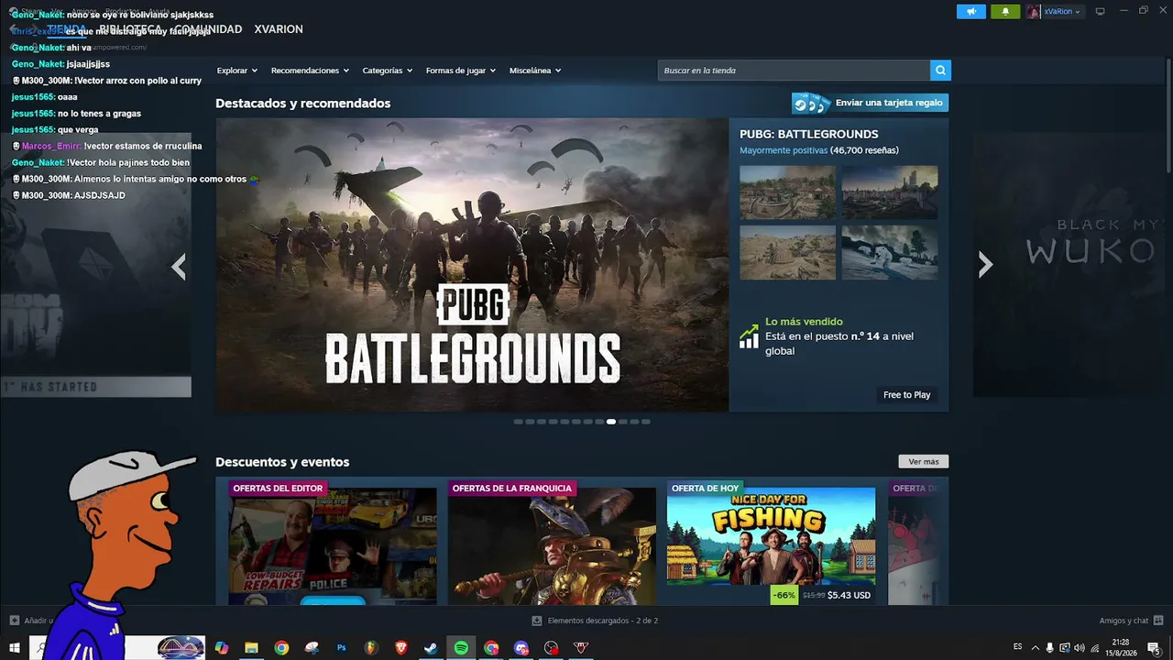The width and height of the screenshot is (1173, 660).
Task: Expand the Recomendaciones dropdown
Action: click(310, 71)
